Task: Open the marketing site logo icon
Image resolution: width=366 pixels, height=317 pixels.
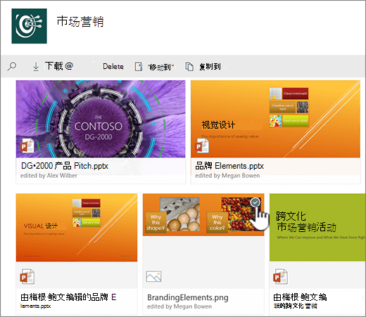Action: tap(30, 26)
